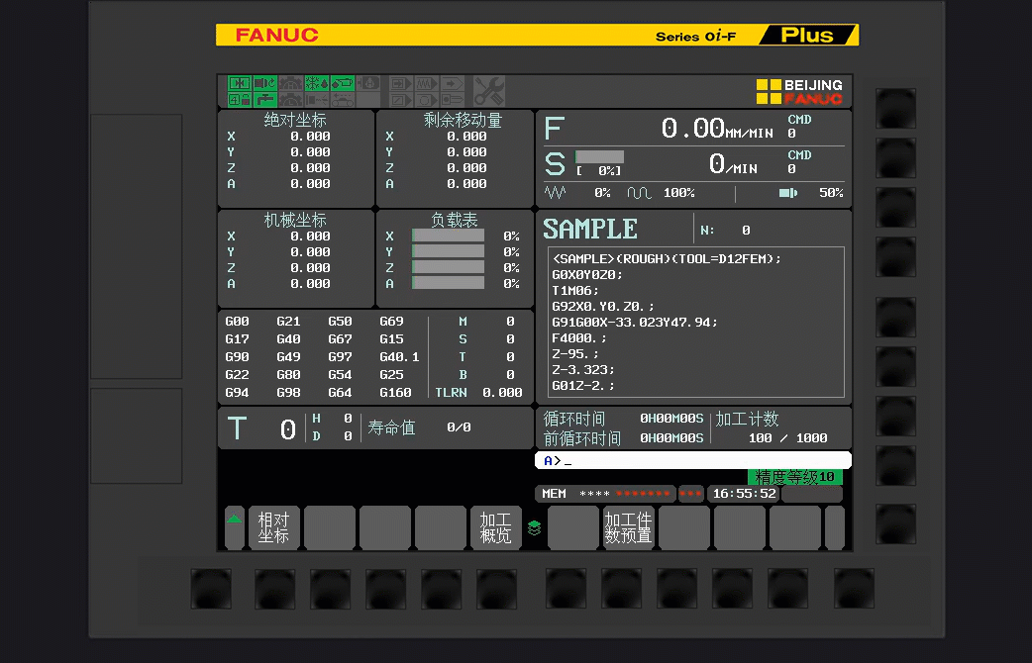Click the 循环时间 0H00M00S value

[671, 419]
